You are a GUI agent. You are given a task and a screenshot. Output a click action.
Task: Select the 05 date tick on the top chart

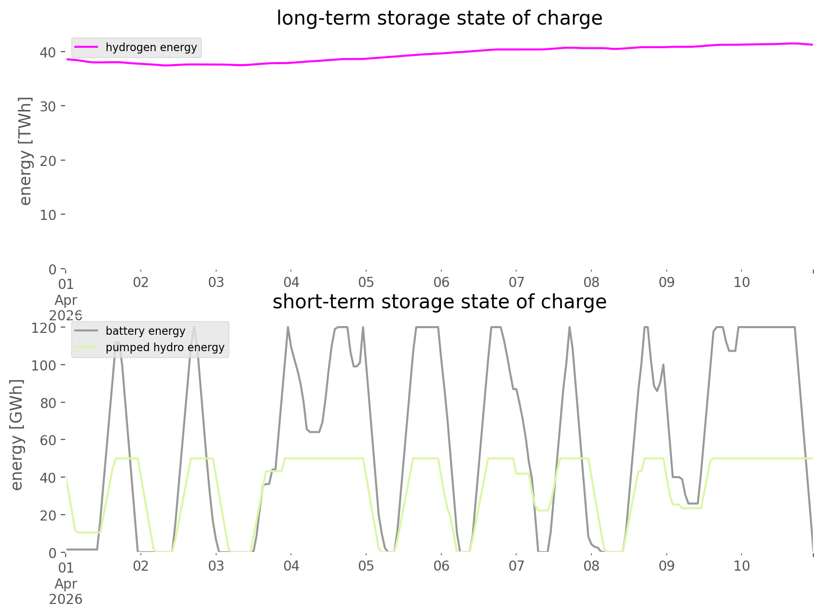pos(366,282)
